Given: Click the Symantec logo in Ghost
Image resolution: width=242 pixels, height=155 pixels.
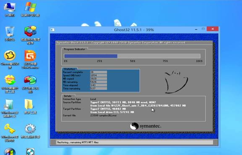Looking at the screenshot, I should coord(146,126).
